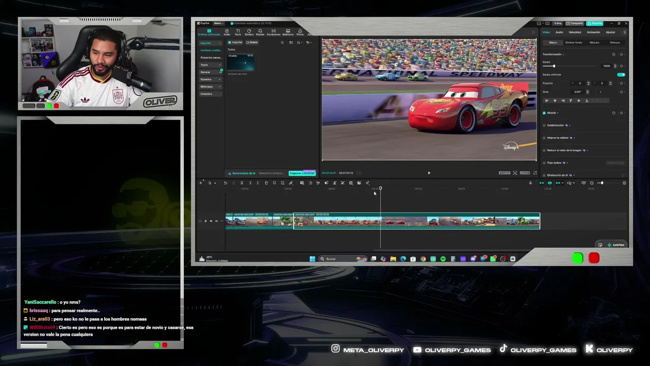Add keyframe for Posición

pyautogui.click(x=622, y=83)
